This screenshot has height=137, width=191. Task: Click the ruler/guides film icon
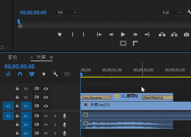pyautogui.click(x=135, y=43)
